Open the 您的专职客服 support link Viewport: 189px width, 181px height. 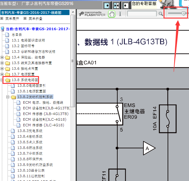[144, 3]
